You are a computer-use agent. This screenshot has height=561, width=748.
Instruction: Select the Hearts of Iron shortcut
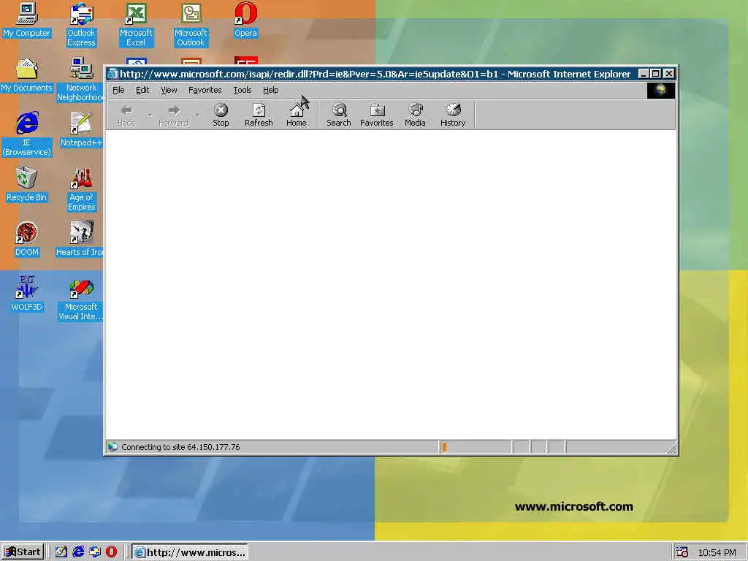(80, 239)
